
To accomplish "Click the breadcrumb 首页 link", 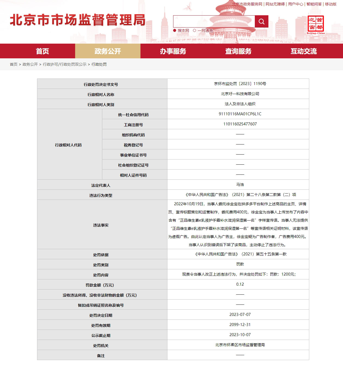I will (14, 64).
